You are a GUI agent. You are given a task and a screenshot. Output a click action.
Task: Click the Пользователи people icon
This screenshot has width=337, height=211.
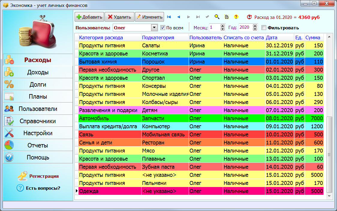tap(9, 109)
